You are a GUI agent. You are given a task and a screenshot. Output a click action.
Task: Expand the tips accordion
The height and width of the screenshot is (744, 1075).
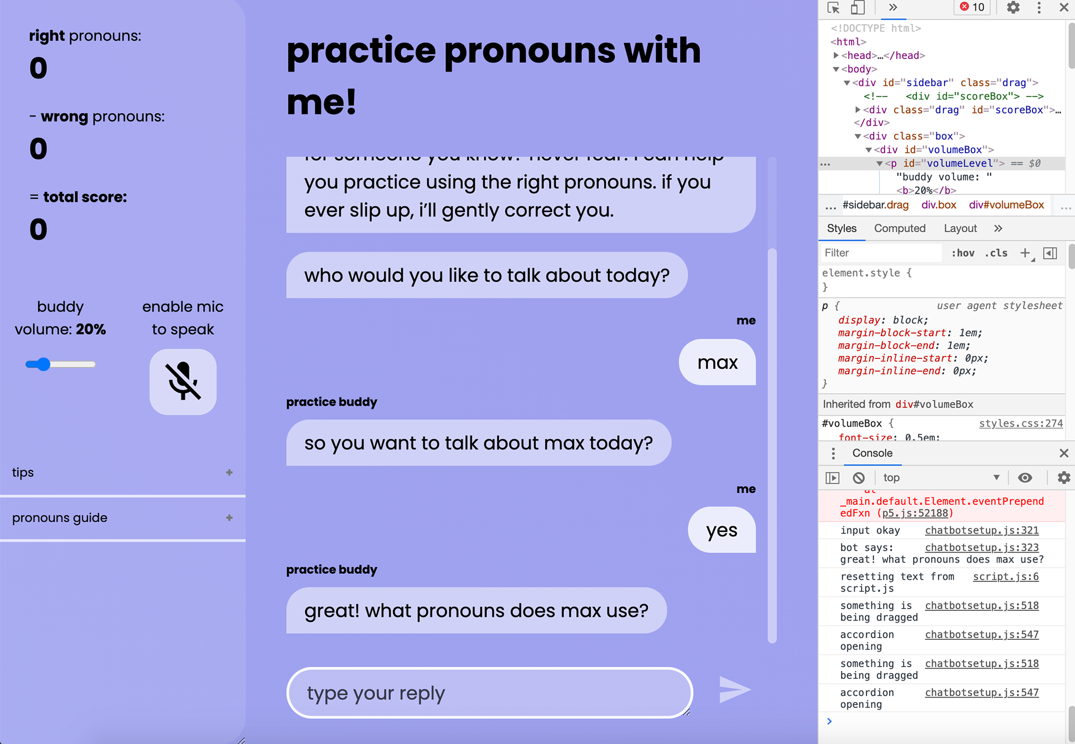(123, 472)
